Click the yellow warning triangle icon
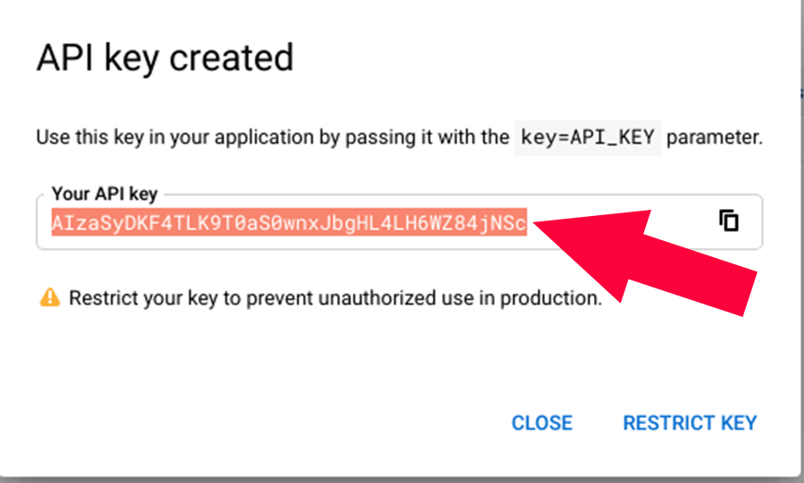804x483 pixels. coord(50,297)
